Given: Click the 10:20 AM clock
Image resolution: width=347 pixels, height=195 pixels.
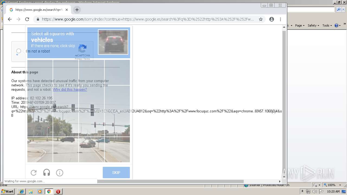Looking at the screenshot, I should click(333, 191).
